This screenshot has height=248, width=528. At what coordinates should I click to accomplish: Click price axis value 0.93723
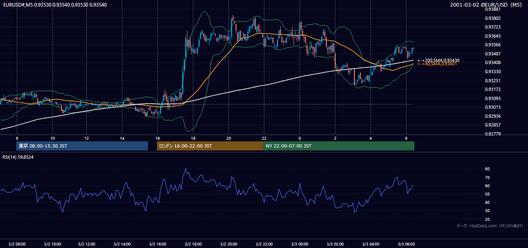coord(493,27)
